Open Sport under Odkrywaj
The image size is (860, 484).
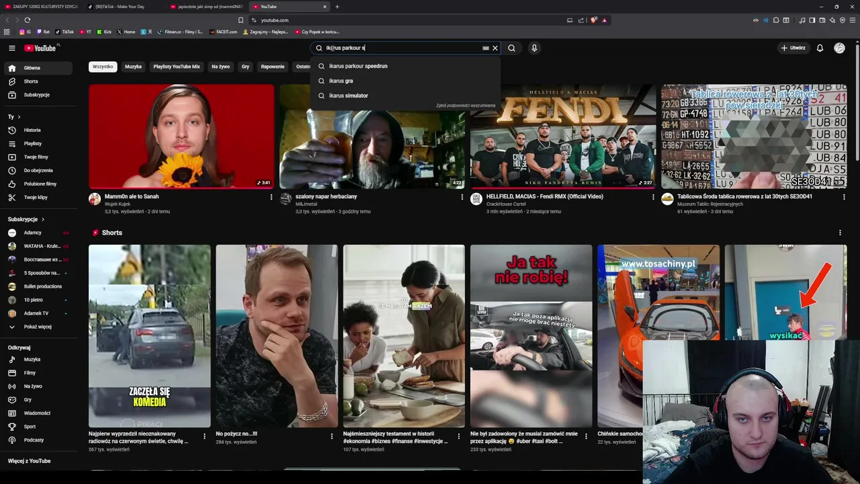39,427
